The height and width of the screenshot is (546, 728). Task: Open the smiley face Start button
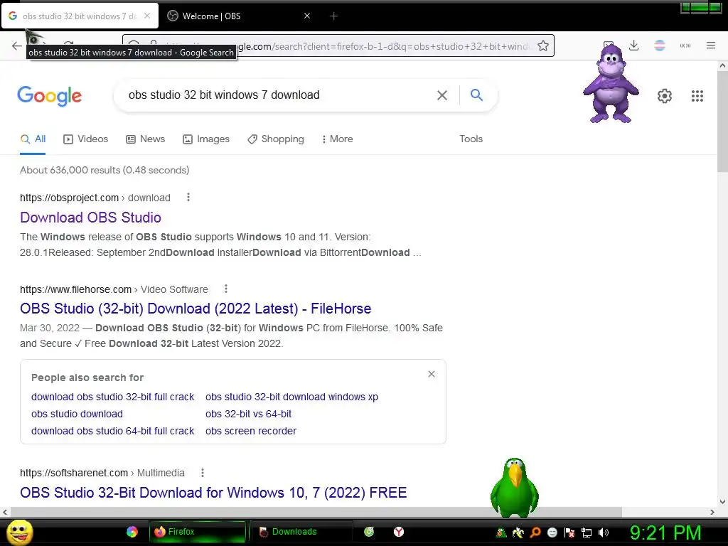pos(19,532)
